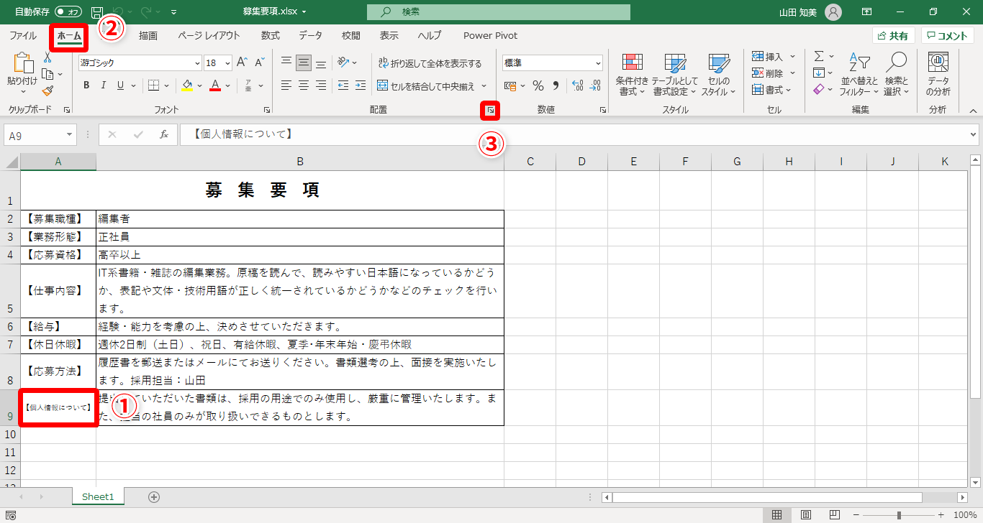Open the merge and center dropdown arrow

pyautogui.click(x=484, y=86)
